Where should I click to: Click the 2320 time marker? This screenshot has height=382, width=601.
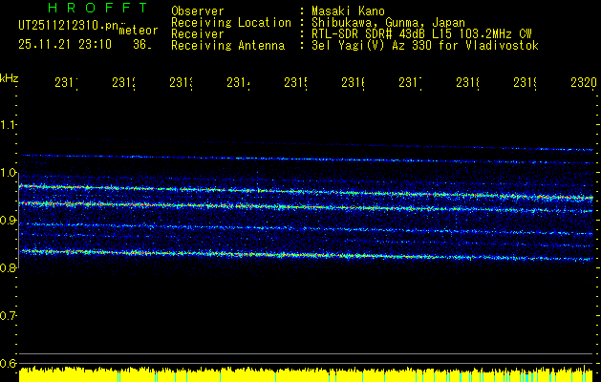pos(582,84)
